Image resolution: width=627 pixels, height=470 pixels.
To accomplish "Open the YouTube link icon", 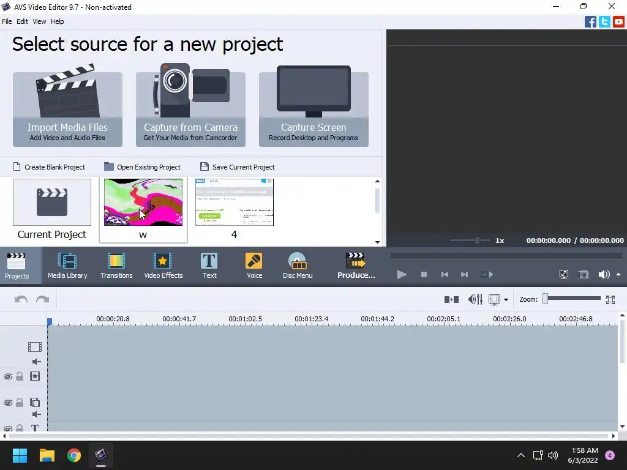I will coord(618,21).
